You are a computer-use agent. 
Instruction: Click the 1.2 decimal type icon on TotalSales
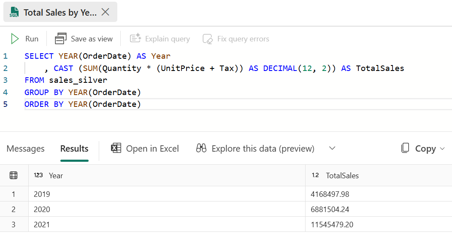pos(315,175)
